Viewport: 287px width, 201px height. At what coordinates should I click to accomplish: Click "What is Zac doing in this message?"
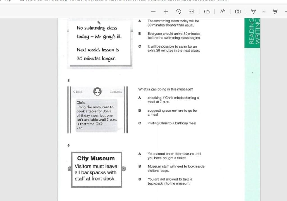[x=165, y=89]
